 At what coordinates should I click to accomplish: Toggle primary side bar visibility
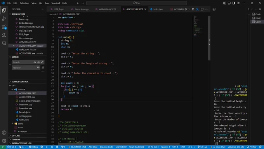click(x=225, y=3)
